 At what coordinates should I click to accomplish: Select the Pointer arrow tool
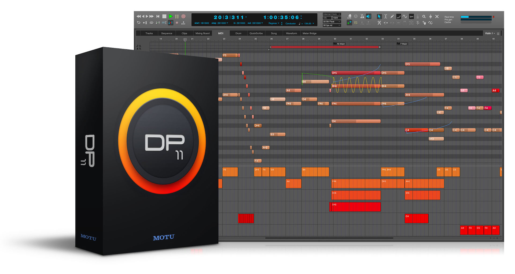coord(379,17)
